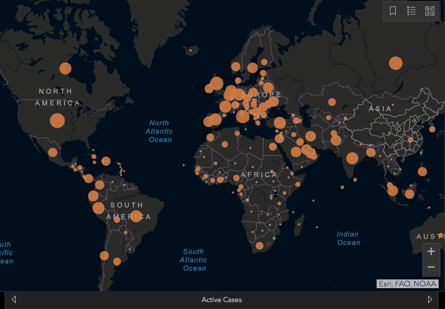Click the United States case bubble
The width and height of the screenshot is (445, 309).
57,121
